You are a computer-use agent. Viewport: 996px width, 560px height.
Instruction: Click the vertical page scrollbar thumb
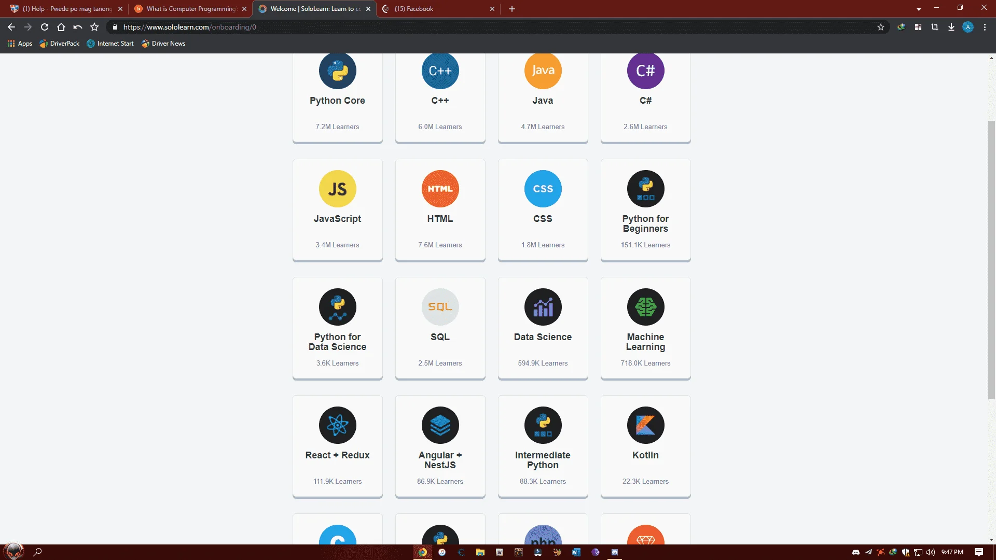[x=991, y=259]
